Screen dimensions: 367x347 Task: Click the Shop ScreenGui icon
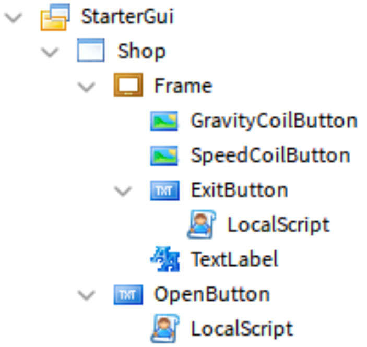tap(91, 50)
